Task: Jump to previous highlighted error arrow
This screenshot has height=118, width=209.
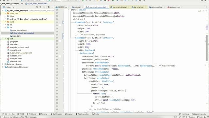Action: 203,11
